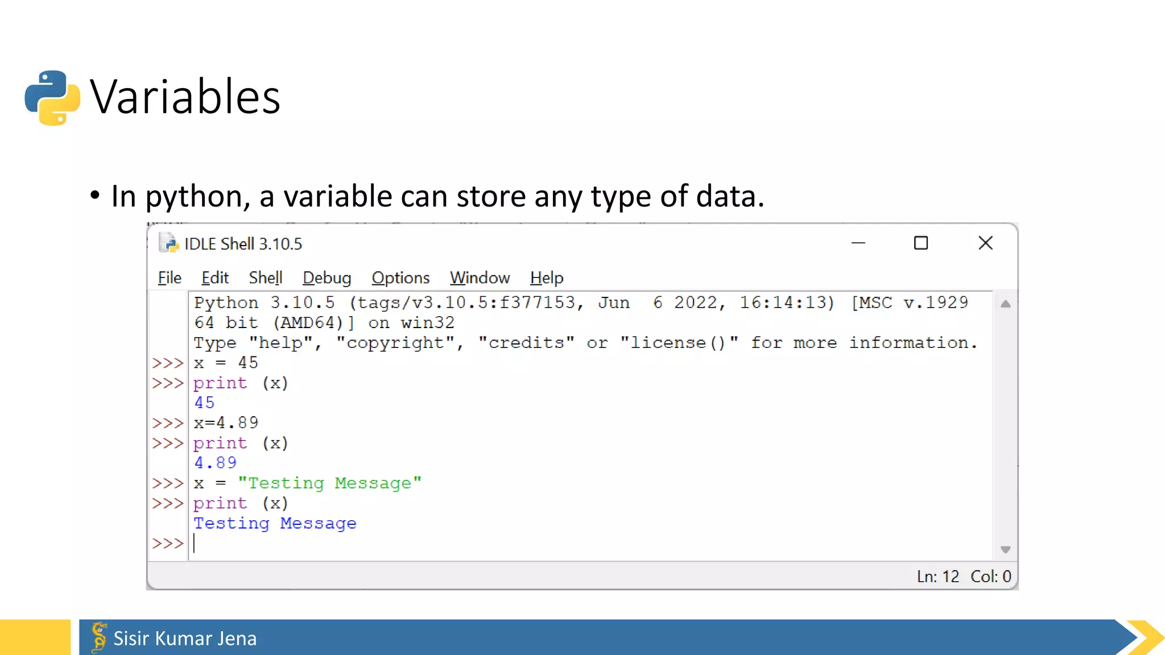This screenshot has height=655, width=1165.
Task: Click the line 'x = 45'
Action: tap(226, 363)
